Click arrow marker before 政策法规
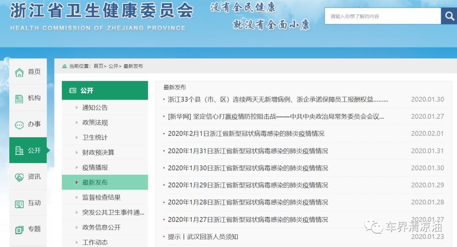Image resolution: width=457 pixels, height=247 pixels. (x=77, y=122)
